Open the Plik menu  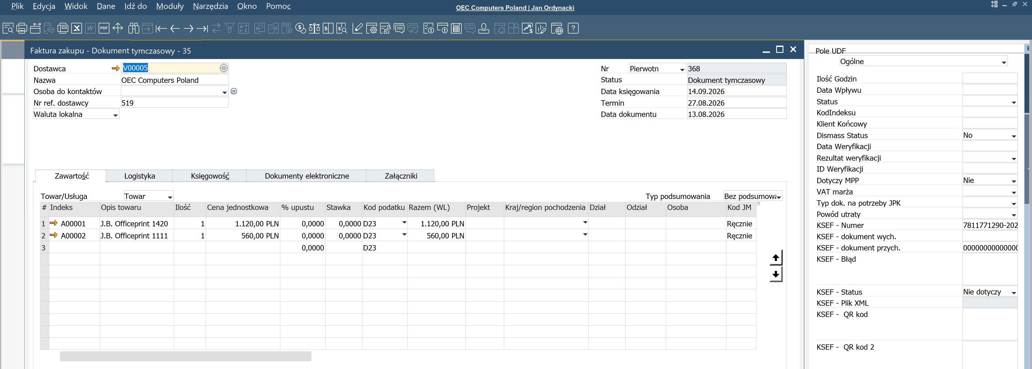[x=17, y=6]
